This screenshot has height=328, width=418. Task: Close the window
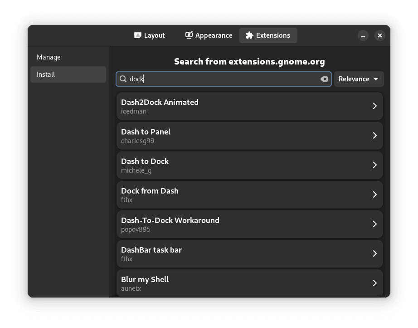380,35
